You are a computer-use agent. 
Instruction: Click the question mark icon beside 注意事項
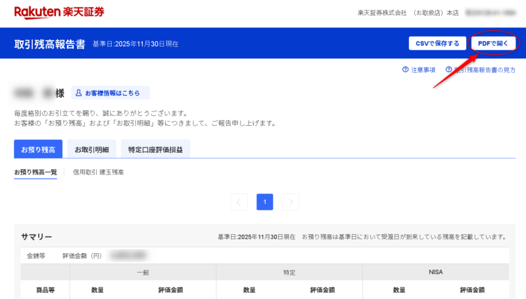coord(406,69)
